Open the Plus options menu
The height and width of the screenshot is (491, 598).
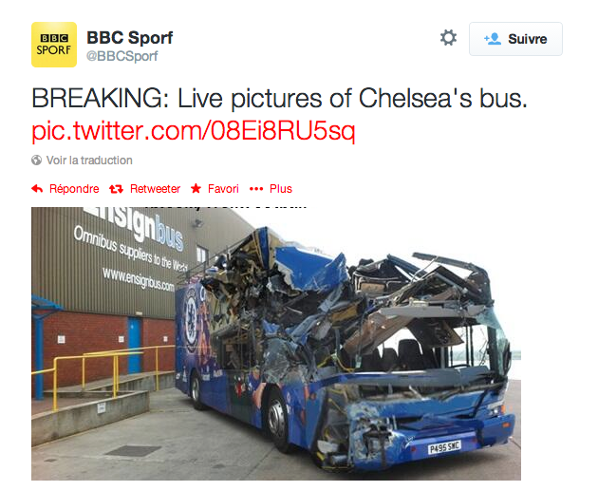tap(281, 189)
